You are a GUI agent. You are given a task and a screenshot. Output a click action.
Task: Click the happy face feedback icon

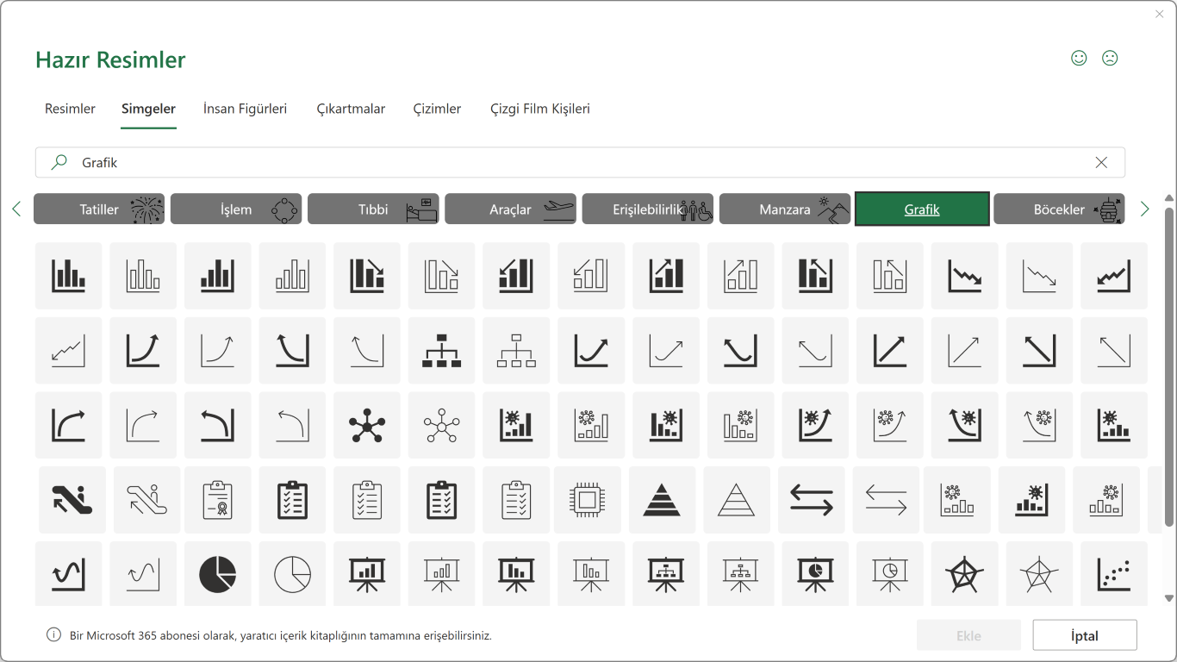(x=1079, y=58)
